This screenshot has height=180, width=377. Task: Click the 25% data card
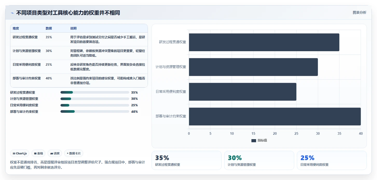332,160
